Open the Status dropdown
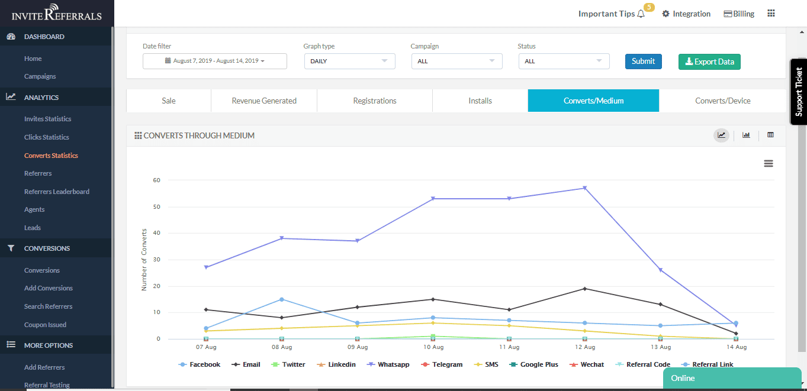807x391 pixels. click(x=564, y=61)
